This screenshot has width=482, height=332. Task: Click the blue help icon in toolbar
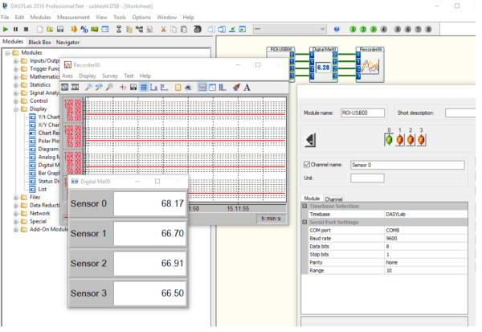[337, 29]
